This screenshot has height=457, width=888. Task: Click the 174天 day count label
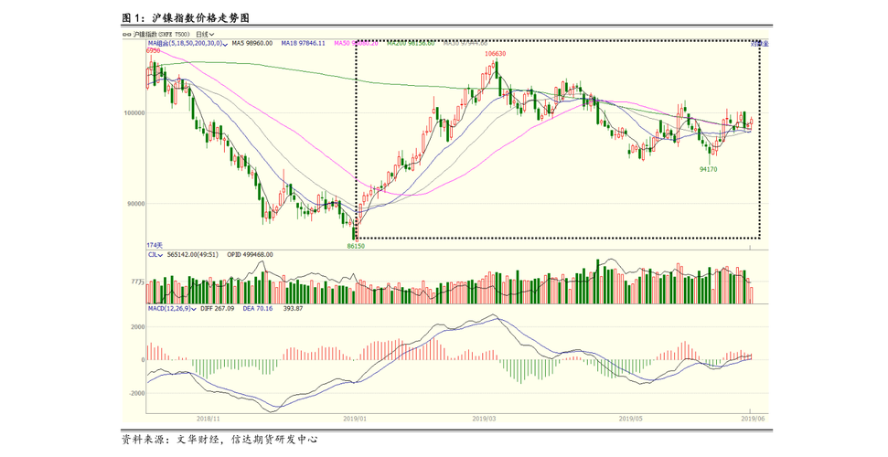click(x=155, y=245)
